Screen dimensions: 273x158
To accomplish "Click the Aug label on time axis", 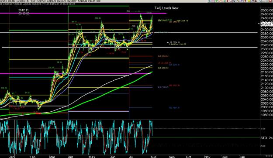I will pos(153,157).
